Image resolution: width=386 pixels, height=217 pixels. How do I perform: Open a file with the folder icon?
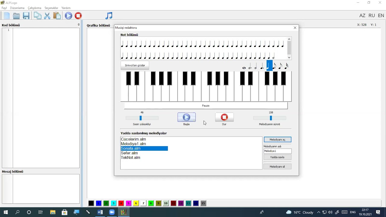coord(16,16)
